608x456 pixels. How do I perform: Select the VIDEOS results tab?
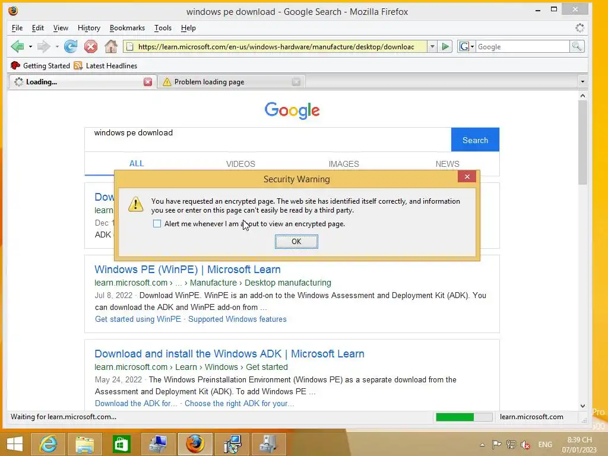(x=240, y=164)
